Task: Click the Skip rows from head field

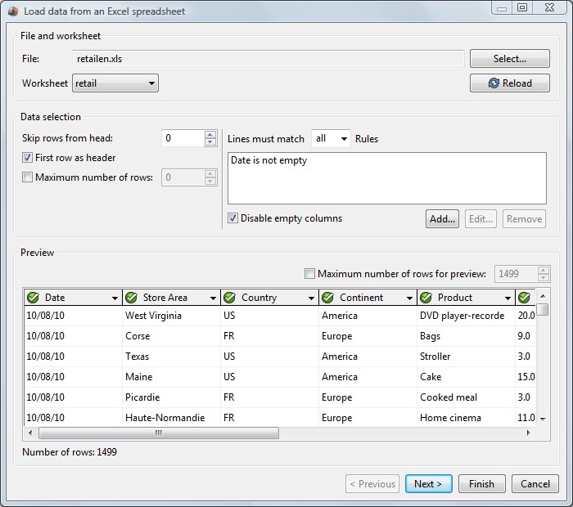Action: point(183,138)
